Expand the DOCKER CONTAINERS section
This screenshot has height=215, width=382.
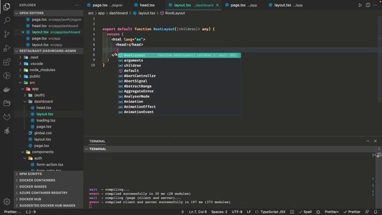(49, 180)
